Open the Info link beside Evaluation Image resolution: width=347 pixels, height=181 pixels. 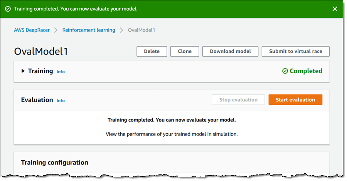pyautogui.click(x=61, y=101)
